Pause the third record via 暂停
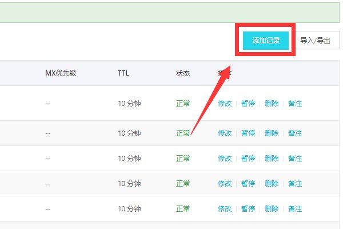Image resolution: width=343 pixels, height=229 pixels. [248, 159]
